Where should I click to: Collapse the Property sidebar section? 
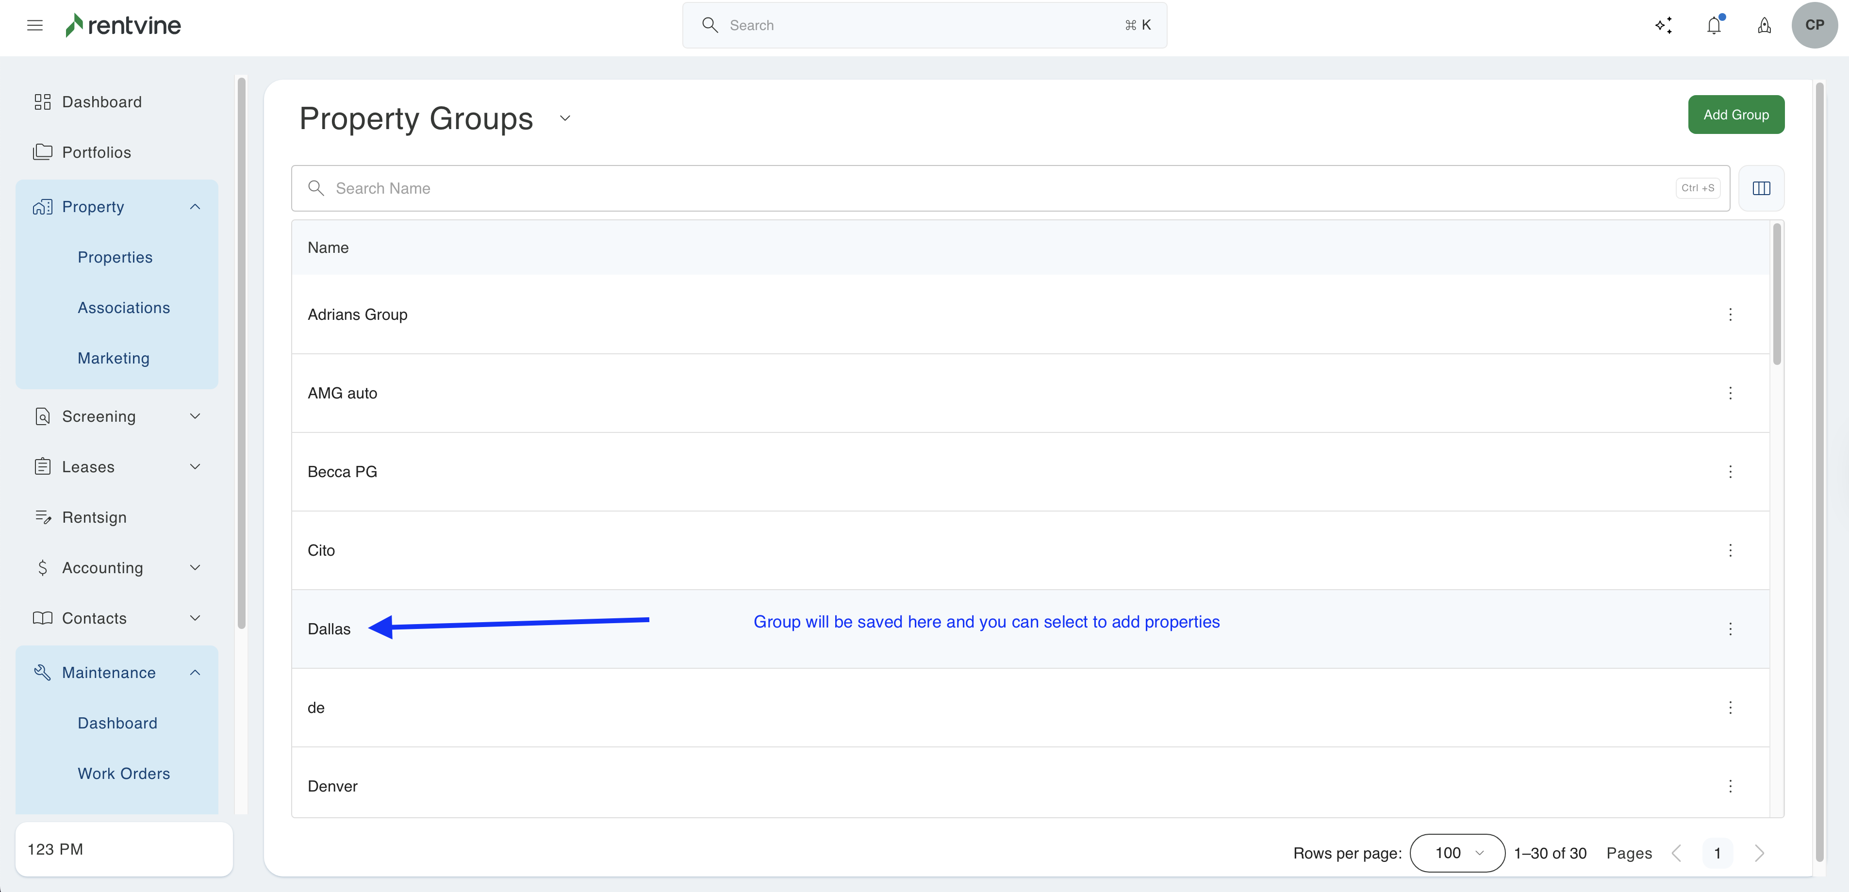pyautogui.click(x=195, y=207)
